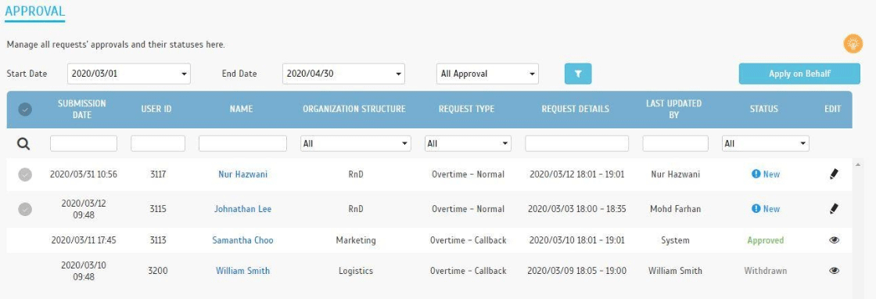The width and height of the screenshot is (876, 299).
Task: Click the Apply on Behalf button
Action: tap(799, 74)
